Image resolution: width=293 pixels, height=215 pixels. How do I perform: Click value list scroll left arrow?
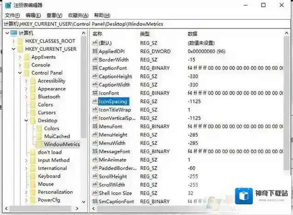94,209
